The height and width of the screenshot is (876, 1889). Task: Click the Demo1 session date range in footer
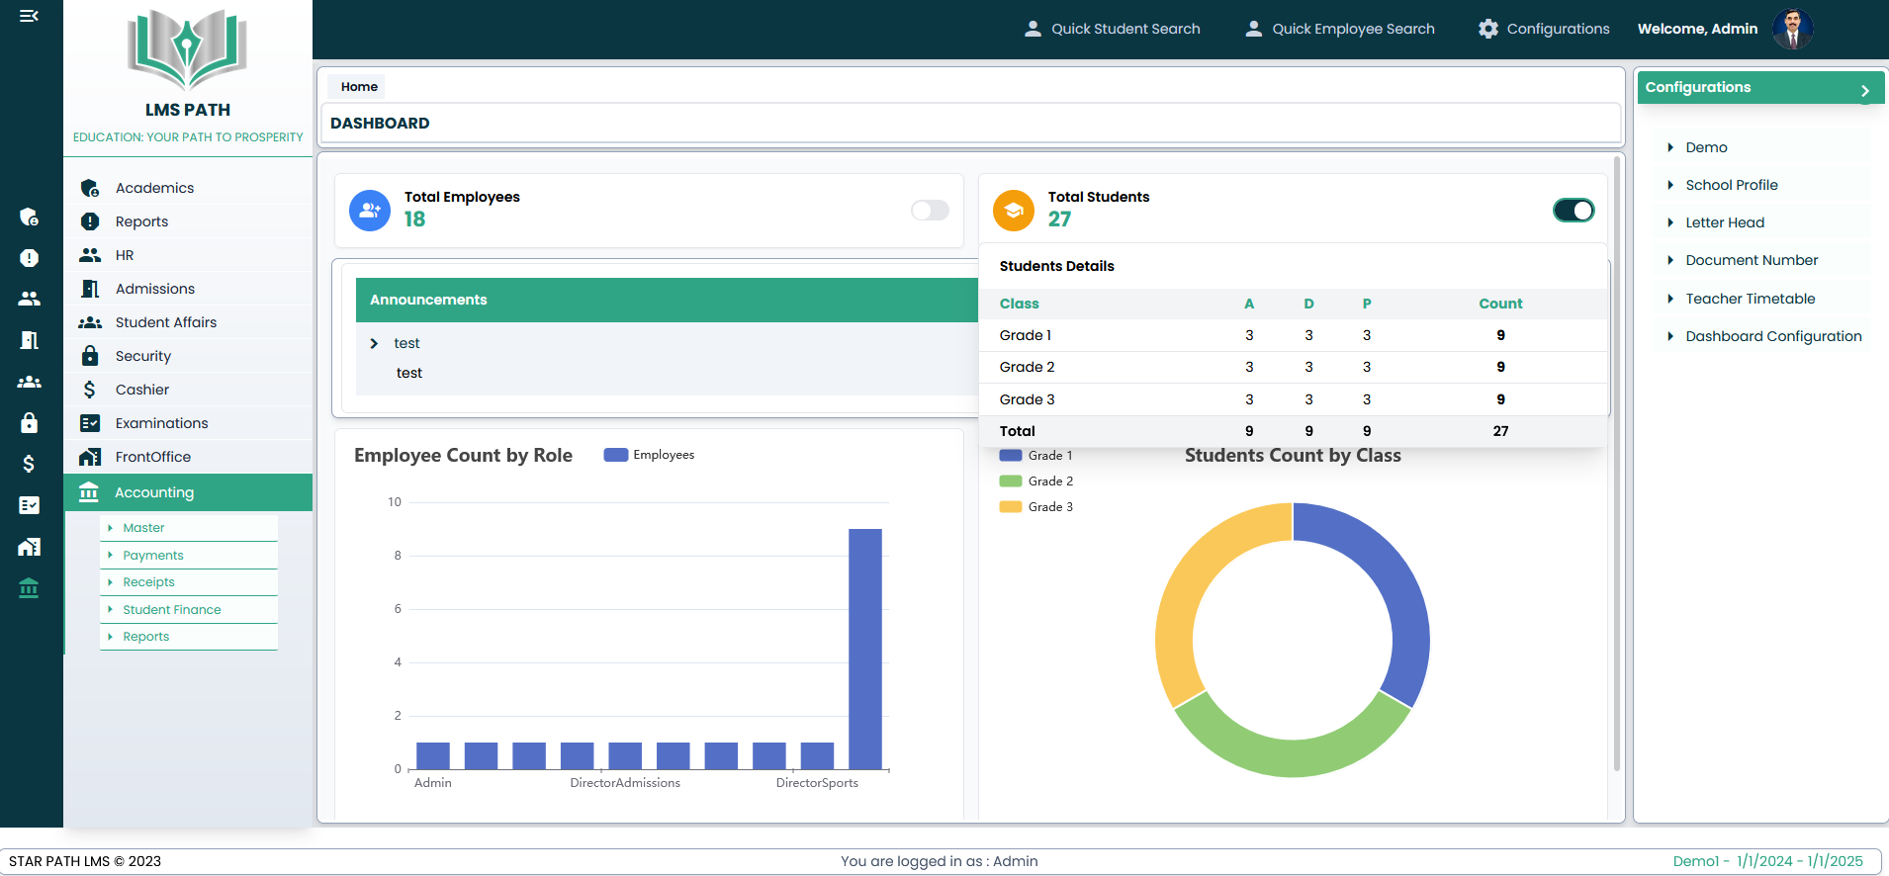coord(1767,861)
